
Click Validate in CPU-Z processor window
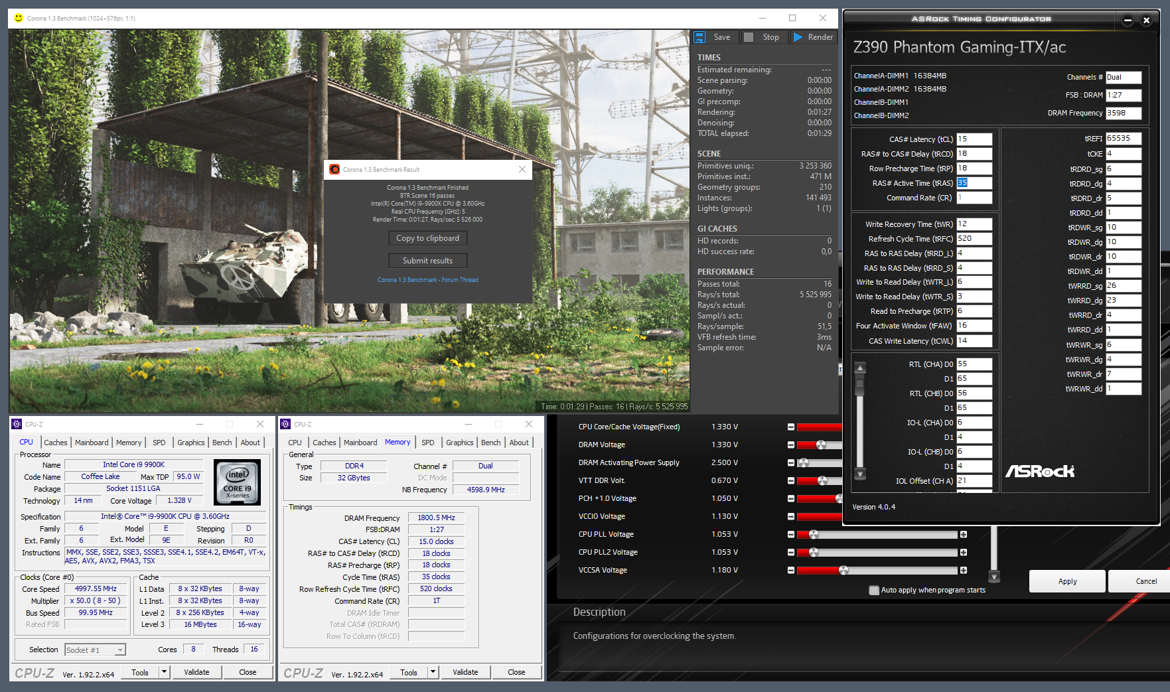pyautogui.click(x=196, y=672)
